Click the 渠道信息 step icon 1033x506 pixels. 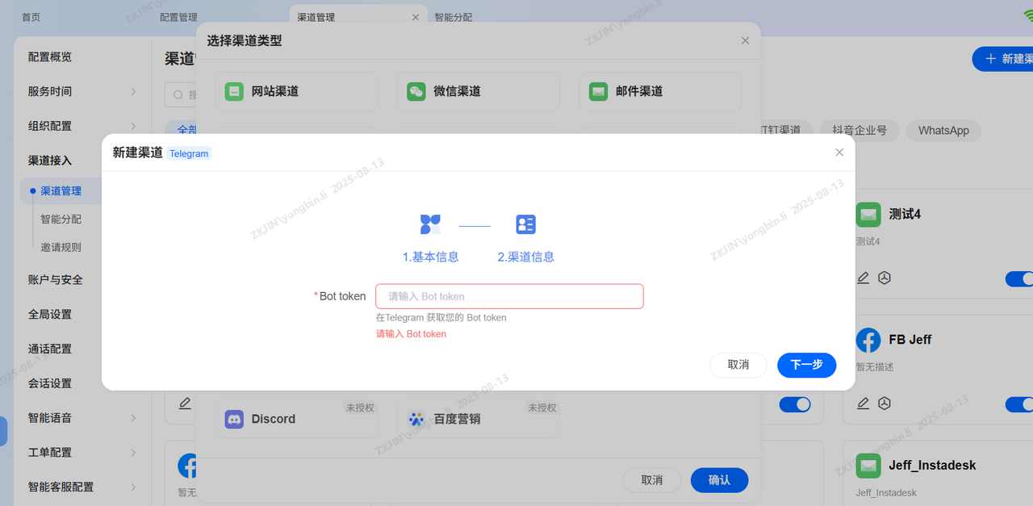click(x=525, y=224)
